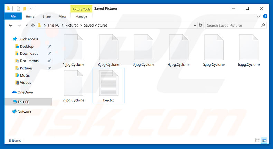This screenshot has width=273, height=149.
Task: Select the 1.jpg.Cyclone file icon
Action: click(74, 47)
